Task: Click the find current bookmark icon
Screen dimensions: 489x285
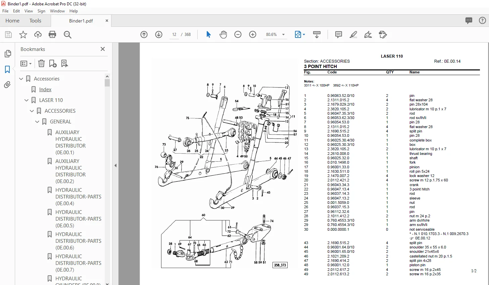Action: click(x=64, y=63)
